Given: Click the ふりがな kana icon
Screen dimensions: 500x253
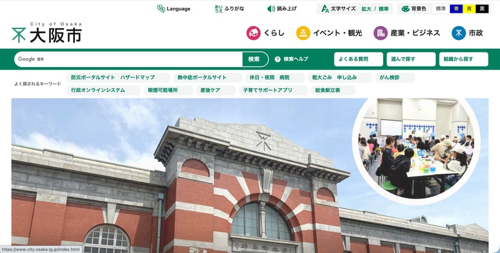Looking at the screenshot, I should 218,9.
